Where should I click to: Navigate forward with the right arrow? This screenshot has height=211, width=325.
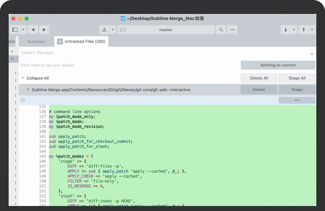pyautogui.click(x=44, y=30)
